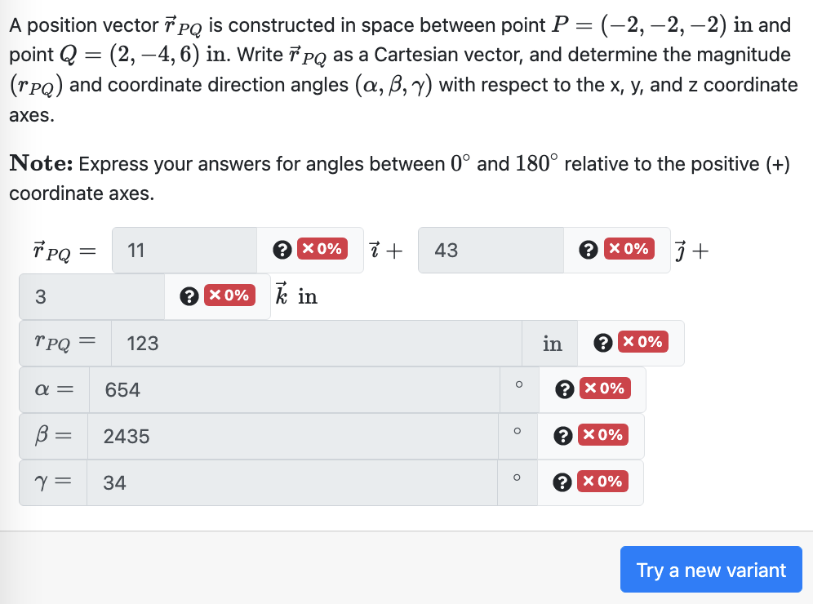Screen dimensions: 813x604
Task: Open help icon beside the k-component field
Action: 189,296
